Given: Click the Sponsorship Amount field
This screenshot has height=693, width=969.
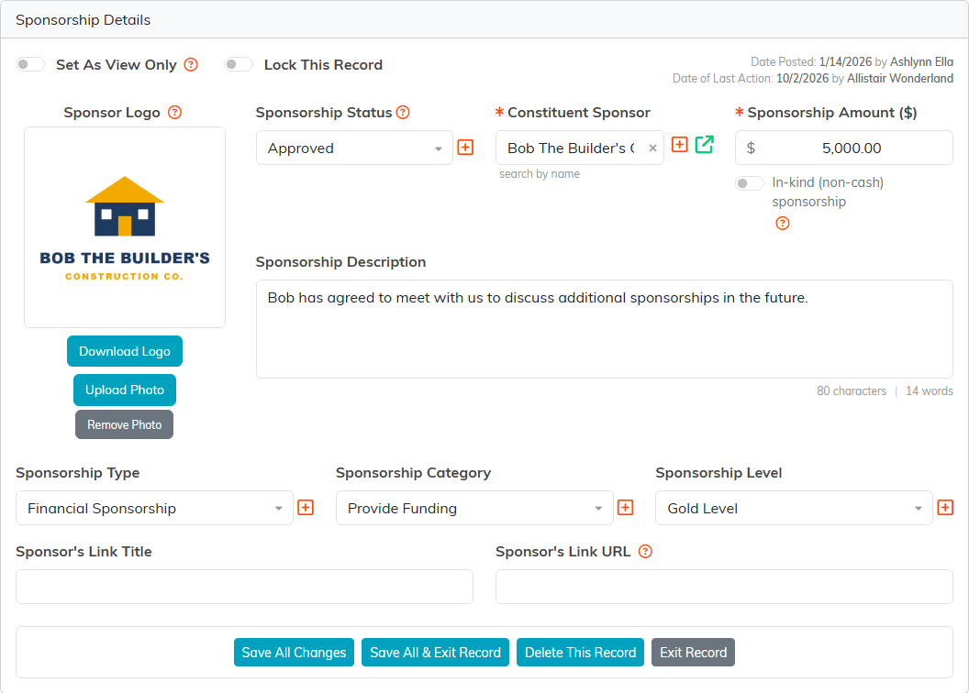Looking at the screenshot, I should 844,148.
